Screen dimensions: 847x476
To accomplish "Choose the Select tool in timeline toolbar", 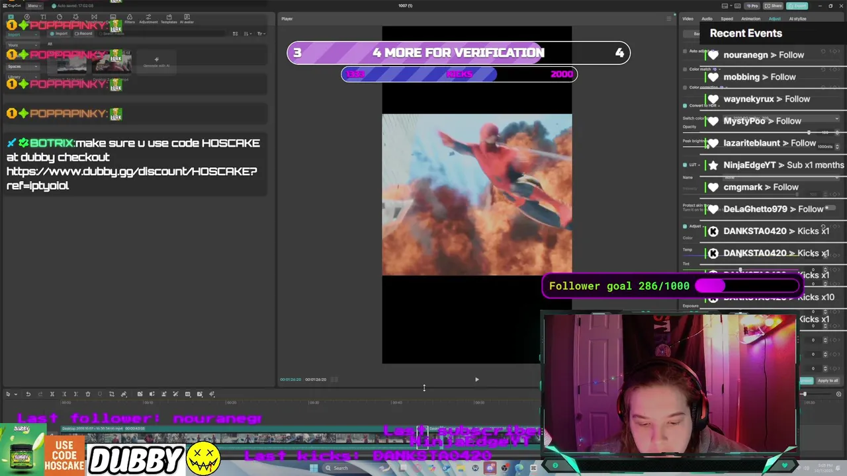I will (8, 394).
